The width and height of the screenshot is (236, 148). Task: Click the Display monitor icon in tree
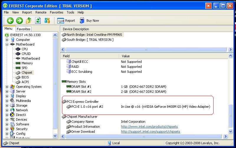[x=12, y=96]
